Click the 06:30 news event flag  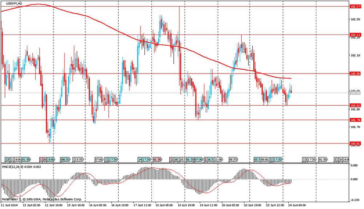point(66,159)
